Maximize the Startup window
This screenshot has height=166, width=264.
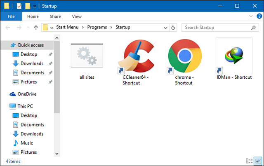tap(237, 6)
